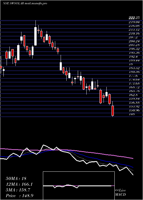Click the 219.04 price level label
143x200 pixels.
tap(134, 22)
